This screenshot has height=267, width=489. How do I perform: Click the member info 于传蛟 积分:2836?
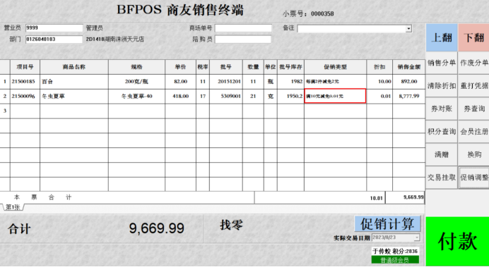coord(395,251)
